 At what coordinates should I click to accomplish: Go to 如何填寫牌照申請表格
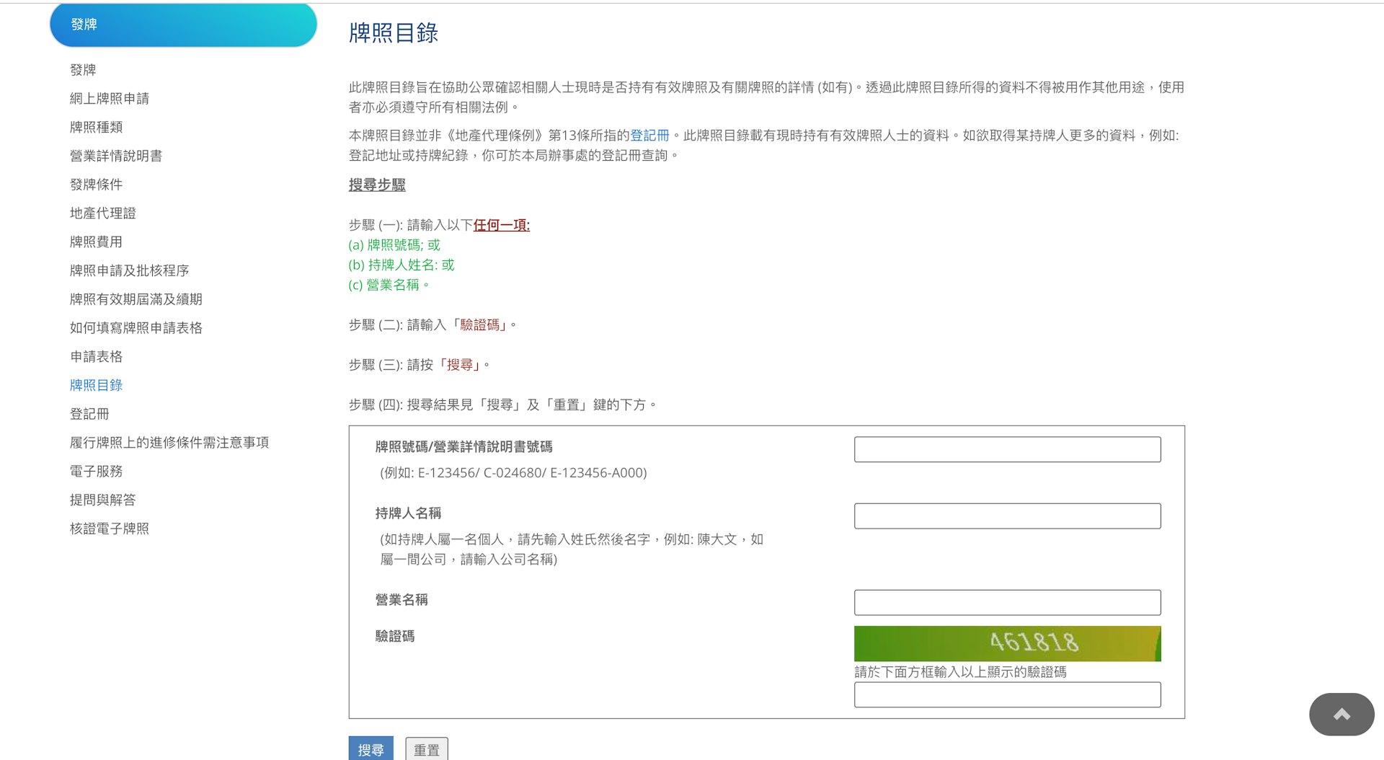point(136,328)
